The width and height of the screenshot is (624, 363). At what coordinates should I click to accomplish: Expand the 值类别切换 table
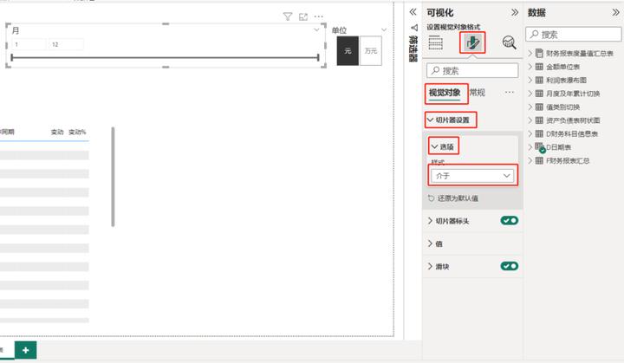point(530,107)
